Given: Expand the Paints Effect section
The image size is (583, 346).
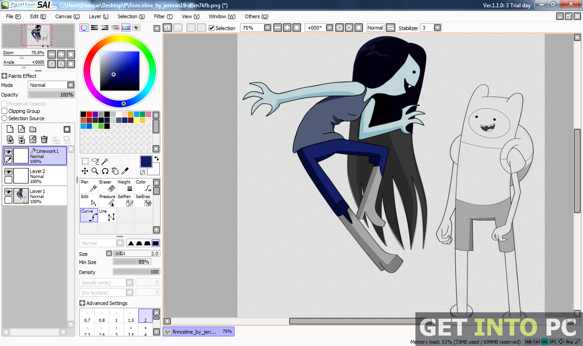Looking at the screenshot, I should pyautogui.click(x=5, y=76).
